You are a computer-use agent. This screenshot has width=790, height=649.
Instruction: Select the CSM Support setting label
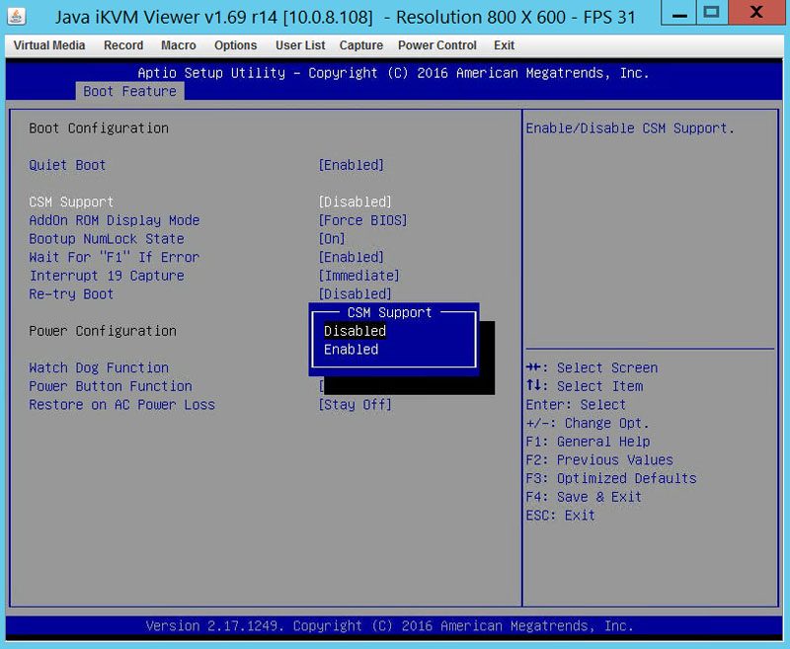coord(71,203)
